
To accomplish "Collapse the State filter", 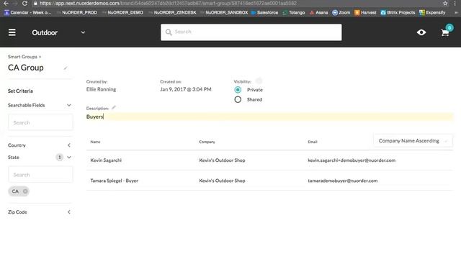I will click(69, 158).
